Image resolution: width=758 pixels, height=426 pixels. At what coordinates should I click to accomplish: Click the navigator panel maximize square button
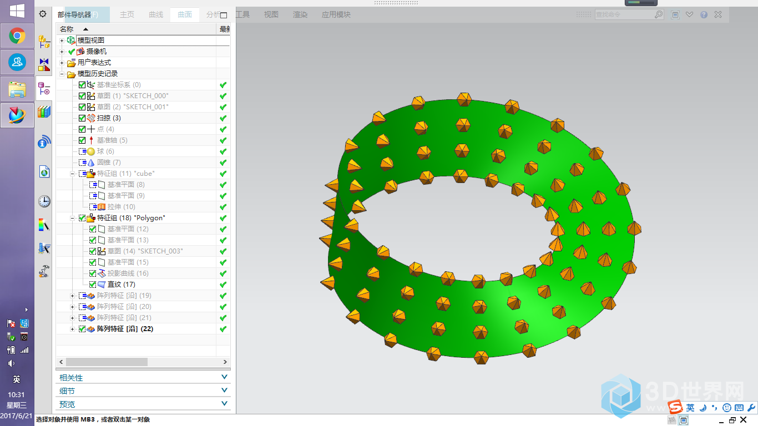pos(224,15)
